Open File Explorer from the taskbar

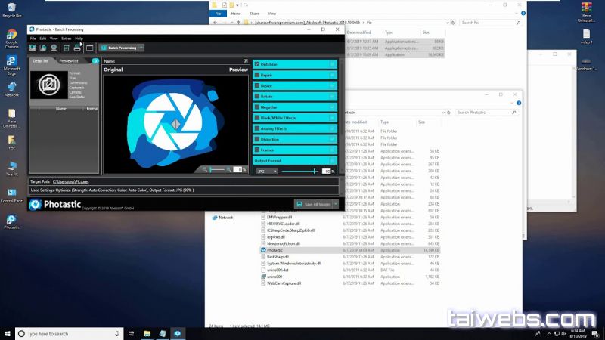pyautogui.click(x=147, y=332)
